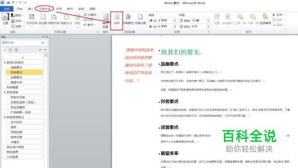Image resolution: width=298 pixels, height=168 pixels.
Task: Click the 页面颜色 (Page Color) icon
Action: pyautogui.click(x=128, y=17)
